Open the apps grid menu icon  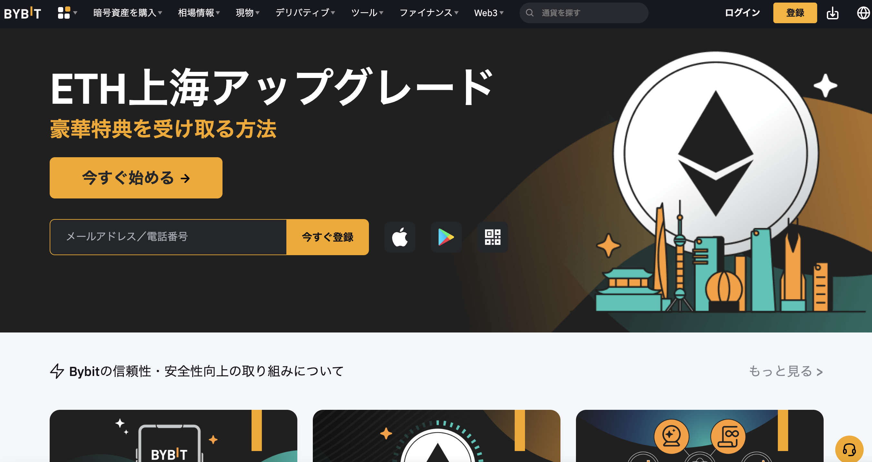coord(67,13)
